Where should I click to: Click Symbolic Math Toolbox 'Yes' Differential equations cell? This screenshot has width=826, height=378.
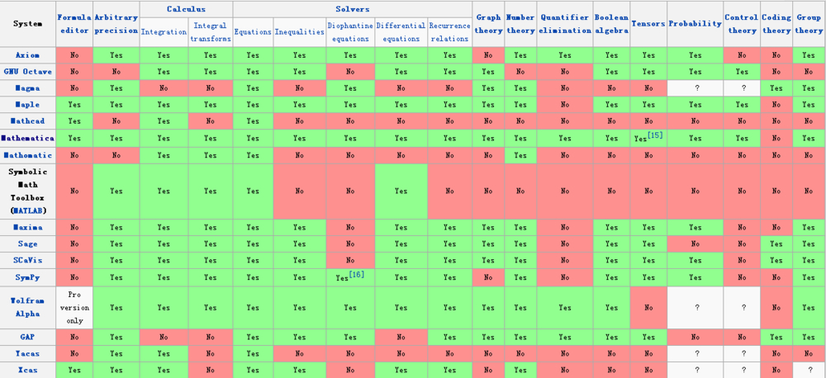[401, 191]
